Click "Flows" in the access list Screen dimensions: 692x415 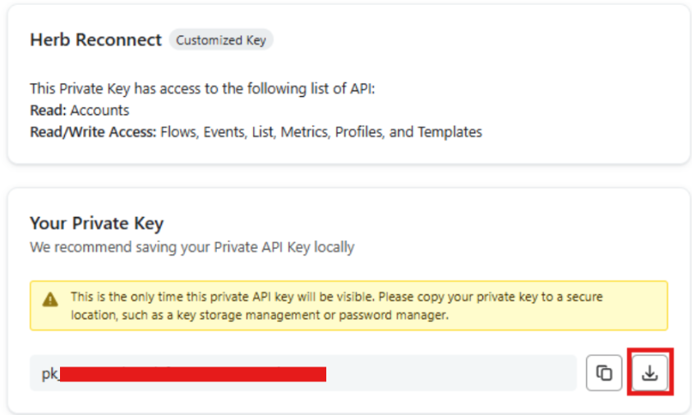pyautogui.click(x=178, y=131)
